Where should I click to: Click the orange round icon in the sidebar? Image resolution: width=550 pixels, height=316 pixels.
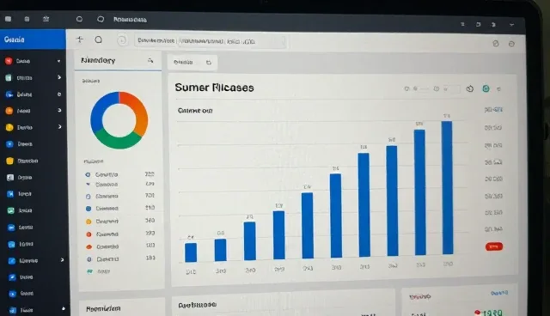coord(9,111)
